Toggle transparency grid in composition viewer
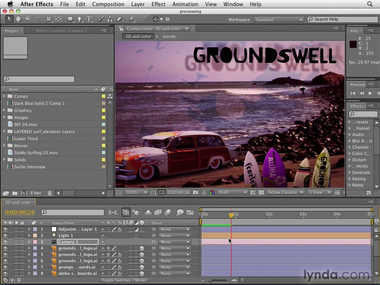Viewport: 380px width, 285px height. coord(261,192)
